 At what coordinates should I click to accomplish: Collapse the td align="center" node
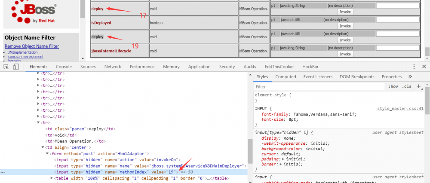click(43, 147)
